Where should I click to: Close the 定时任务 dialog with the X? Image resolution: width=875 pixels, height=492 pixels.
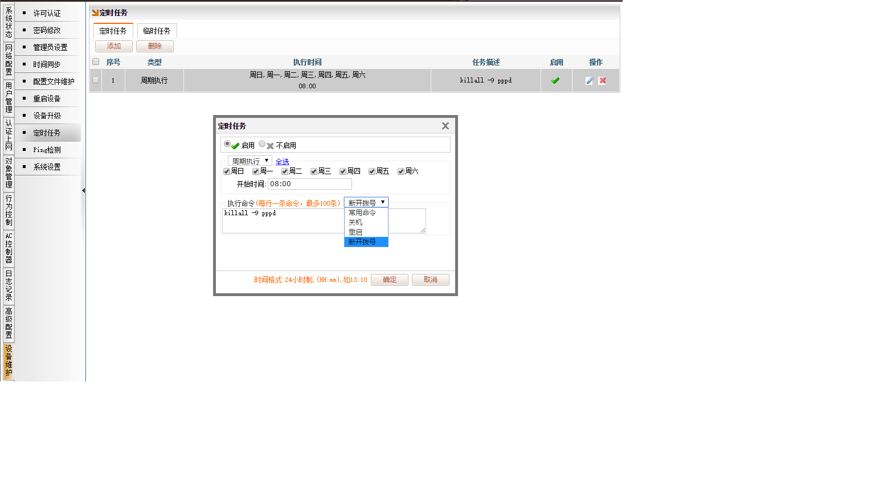[445, 126]
